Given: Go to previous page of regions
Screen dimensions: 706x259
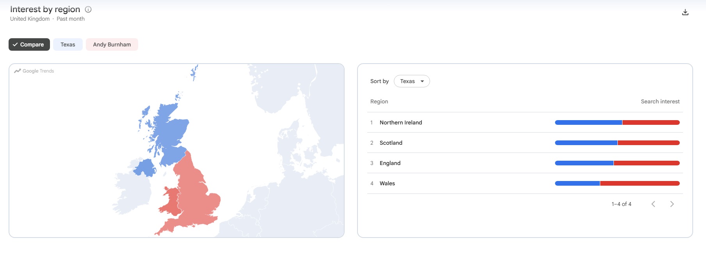Looking at the screenshot, I should point(653,204).
